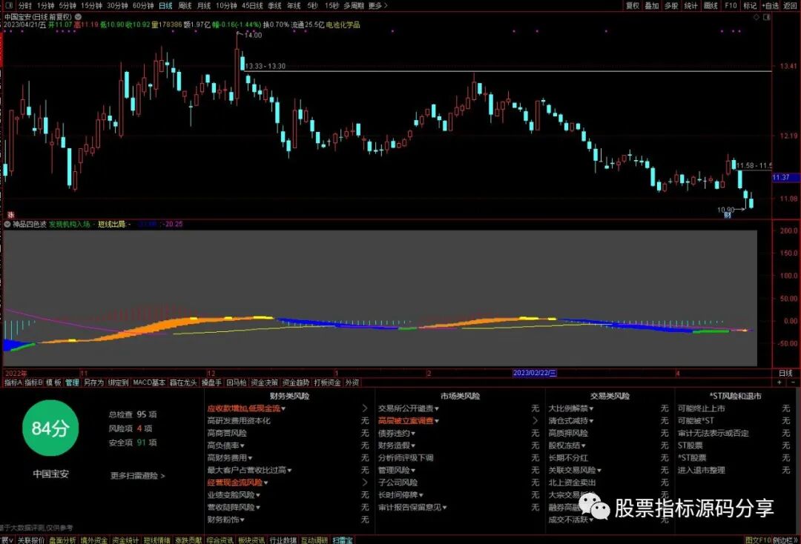This screenshot has height=544, width=801.
Task: Click the 叠加 toolbar button
Action: 652,6
